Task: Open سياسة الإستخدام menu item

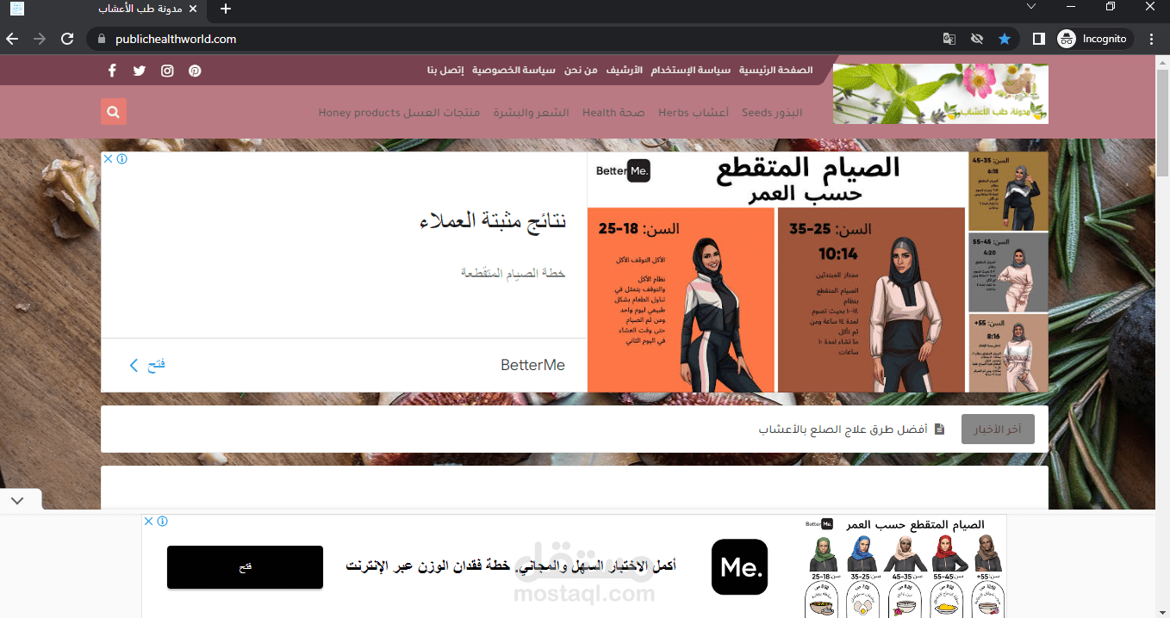Action: [x=690, y=70]
